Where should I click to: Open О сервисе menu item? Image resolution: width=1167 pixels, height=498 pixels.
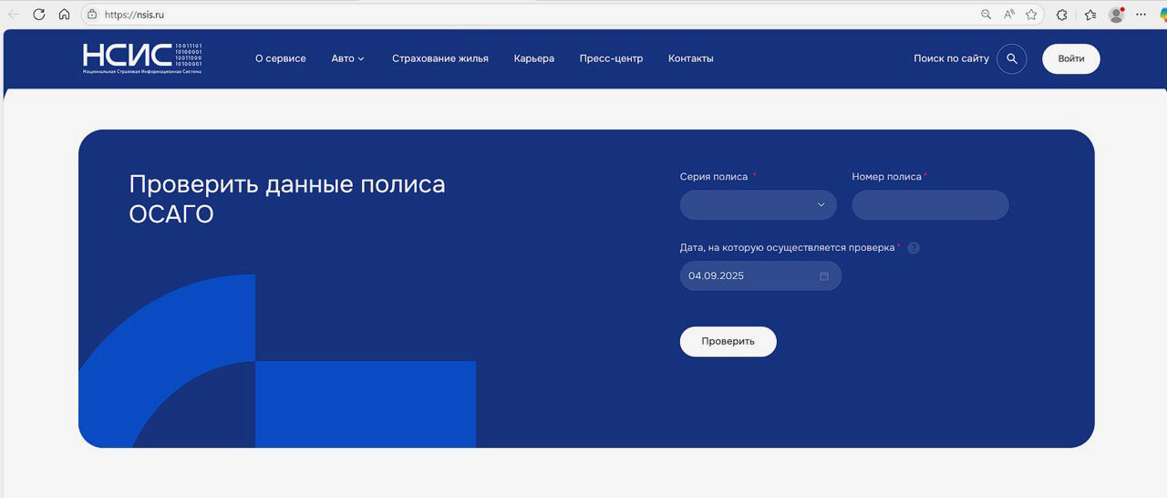(x=281, y=58)
